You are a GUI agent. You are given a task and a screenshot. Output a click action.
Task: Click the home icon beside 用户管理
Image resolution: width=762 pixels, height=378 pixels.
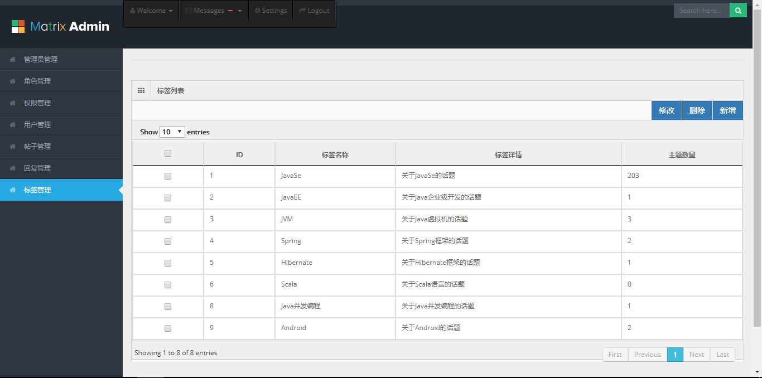[x=12, y=124]
